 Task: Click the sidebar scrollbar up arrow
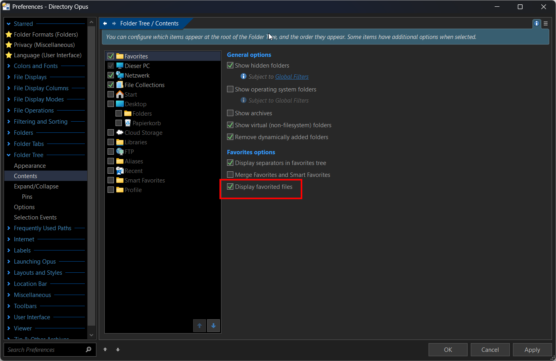[x=92, y=22]
